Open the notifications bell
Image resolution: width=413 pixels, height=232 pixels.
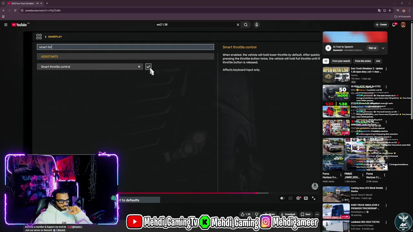394,24
